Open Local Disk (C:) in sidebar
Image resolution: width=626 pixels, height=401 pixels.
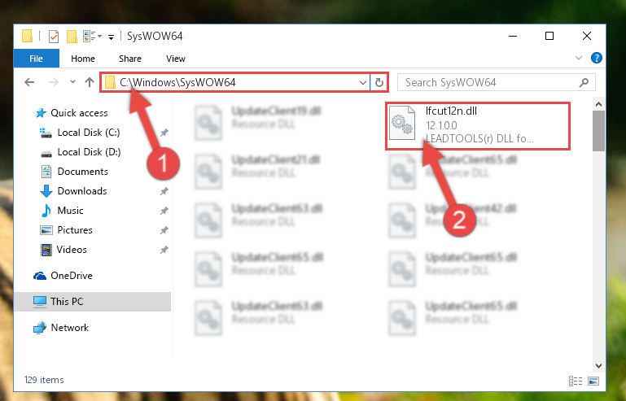pyautogui.click(x=88, y=133)
